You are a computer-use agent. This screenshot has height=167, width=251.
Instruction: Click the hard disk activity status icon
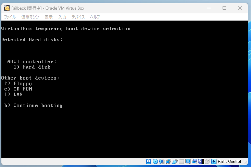(148, 162)
